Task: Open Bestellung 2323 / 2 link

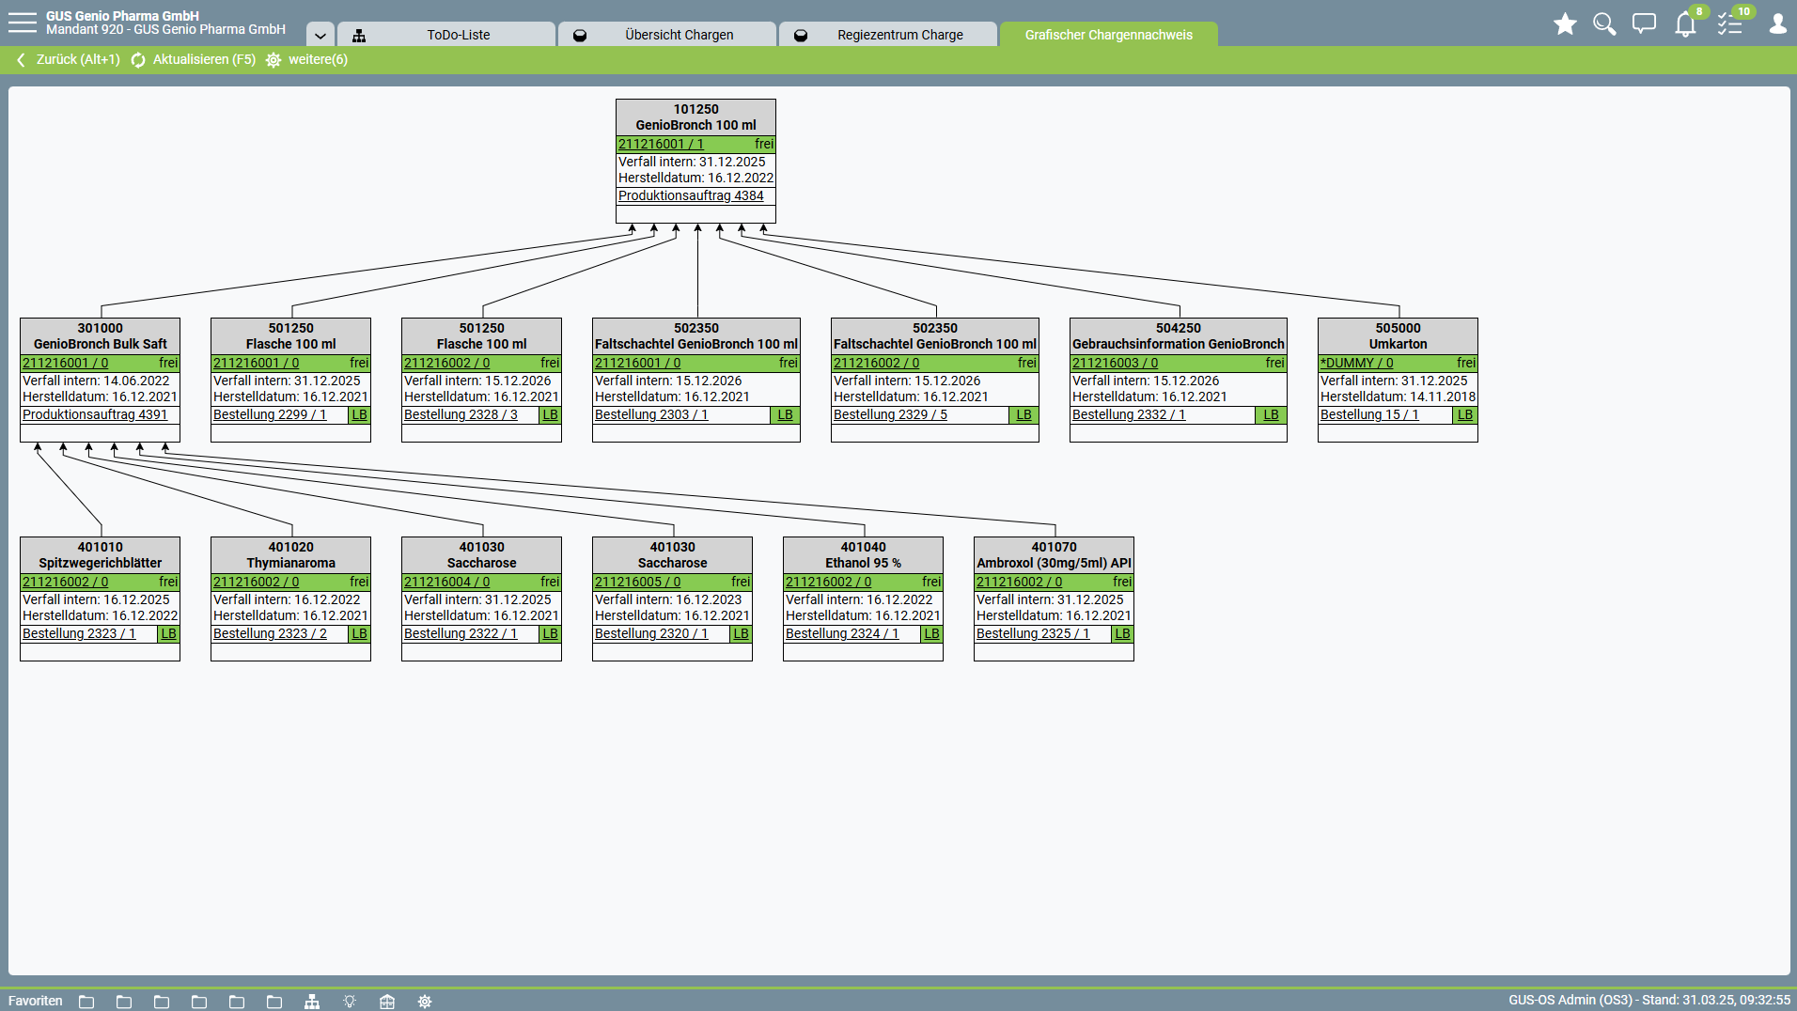Action: [x=270, y=633]
